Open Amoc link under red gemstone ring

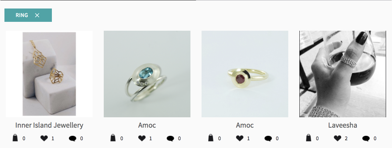[x=245, y=125]
